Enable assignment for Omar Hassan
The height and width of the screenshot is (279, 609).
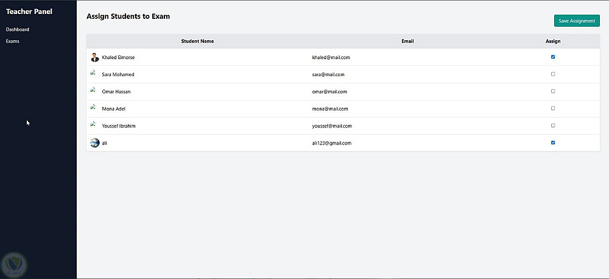point(553,91)
